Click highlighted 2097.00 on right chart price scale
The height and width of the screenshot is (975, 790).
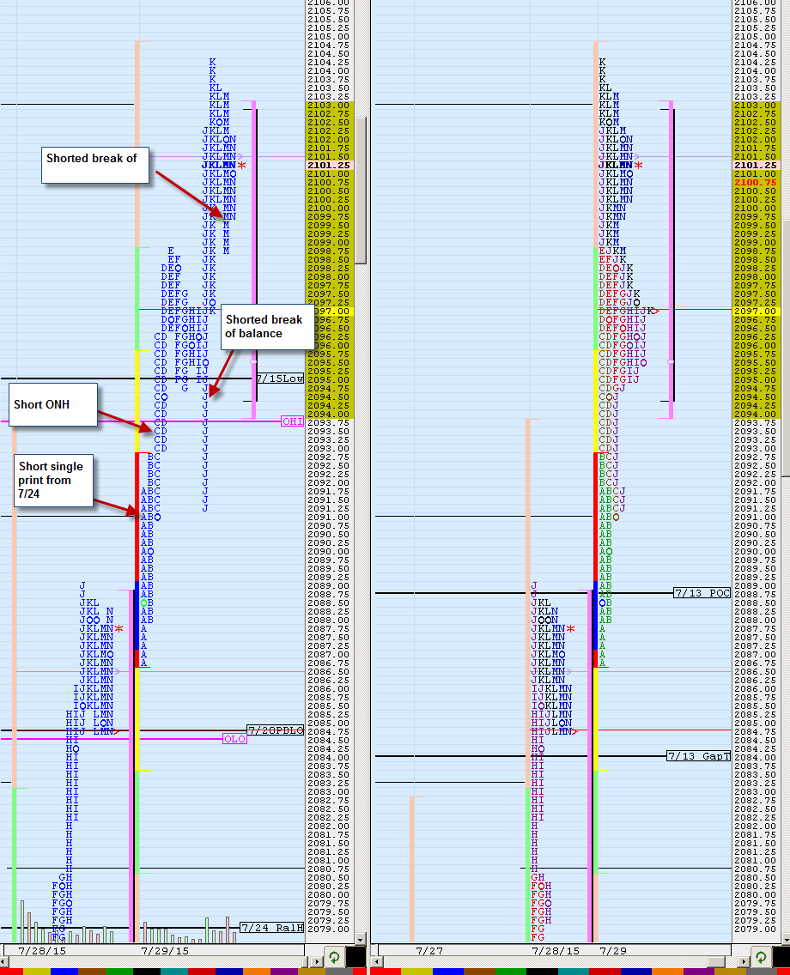click(x=755, y=311)
